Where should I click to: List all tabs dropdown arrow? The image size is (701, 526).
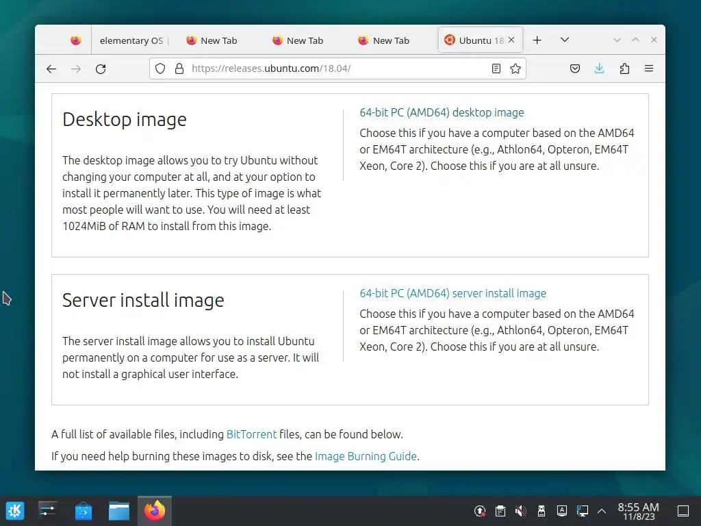[x=565, y=40]
